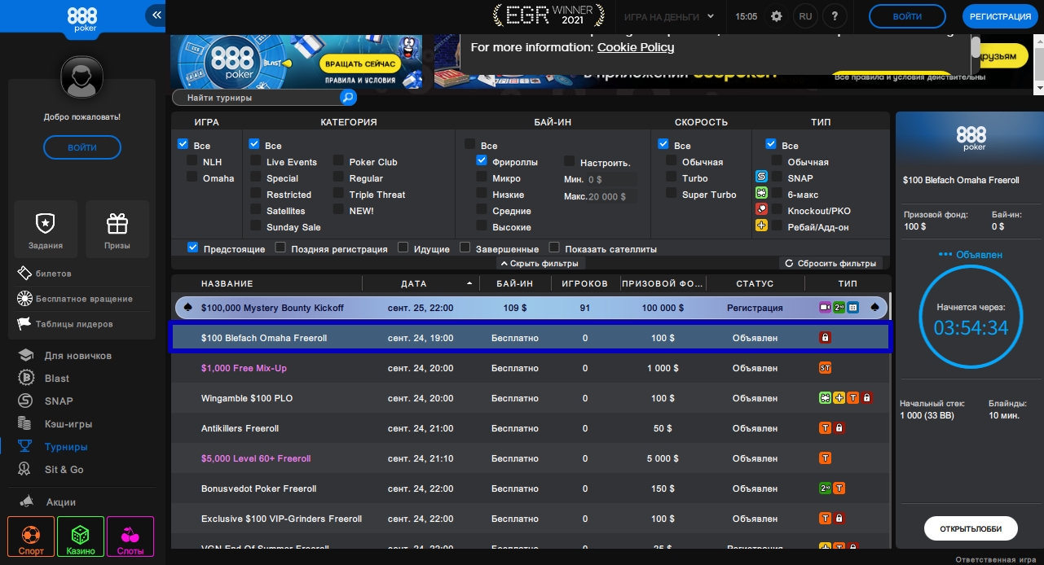Click the camera icon in Mystery Bounty row
Screen dimensions: 1044x565
825,308
